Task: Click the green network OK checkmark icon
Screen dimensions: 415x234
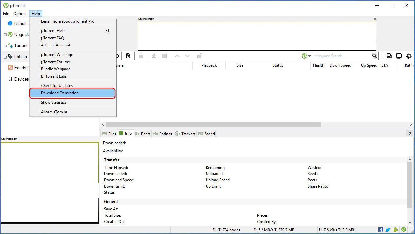Action: 404,230
